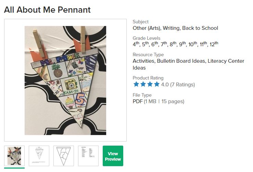Open the Back to School subject link
The image size is (253, 172).
200,28
